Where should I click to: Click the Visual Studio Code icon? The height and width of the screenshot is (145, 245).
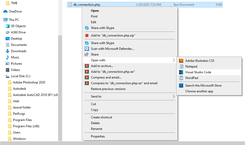[181, 72]
